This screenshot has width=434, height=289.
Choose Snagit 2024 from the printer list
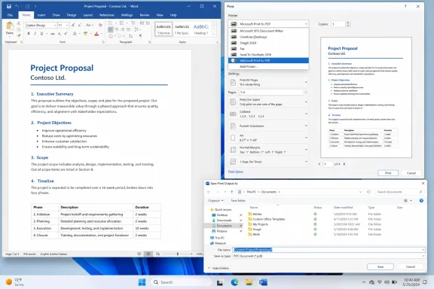[x=268, y=43]
